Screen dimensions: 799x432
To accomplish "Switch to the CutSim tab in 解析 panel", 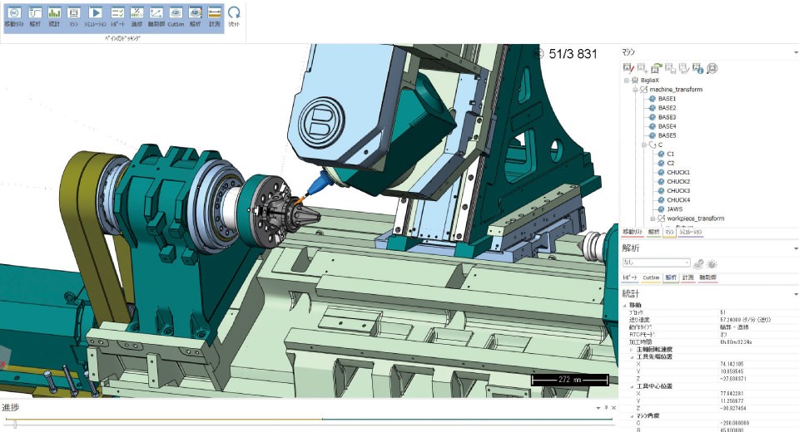I will (651, 277).
